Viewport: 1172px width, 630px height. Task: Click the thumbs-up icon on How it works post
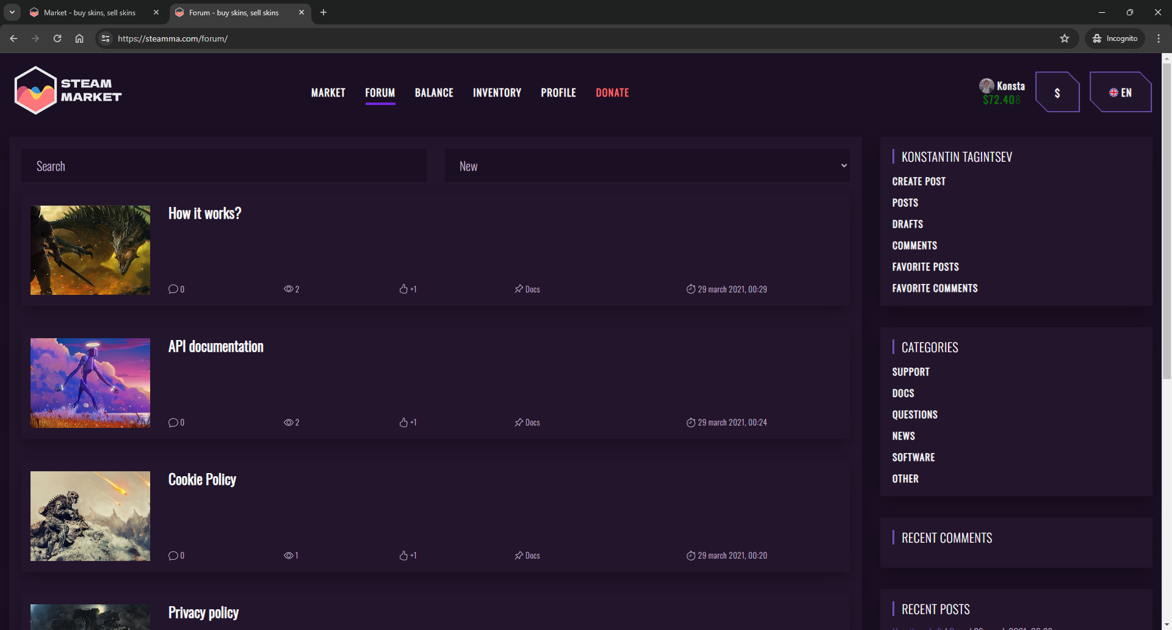point(403,289)
